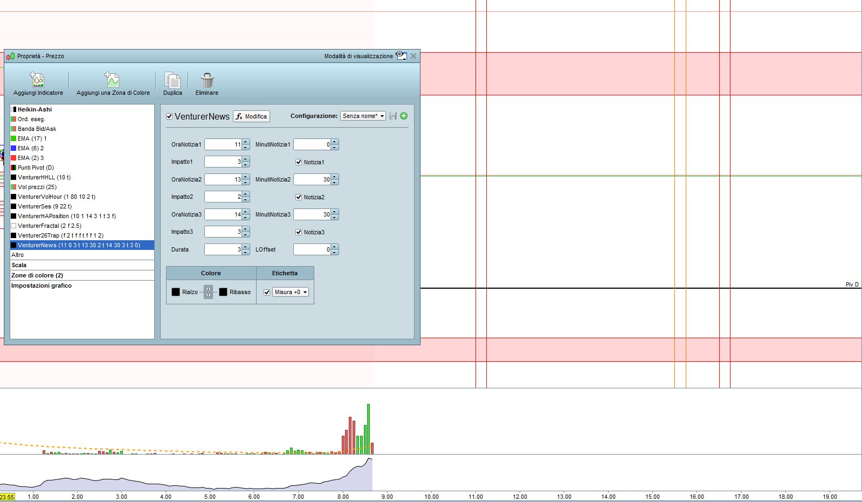Select 'Ord. eseg.' in the indicator list

pos(82,119)
